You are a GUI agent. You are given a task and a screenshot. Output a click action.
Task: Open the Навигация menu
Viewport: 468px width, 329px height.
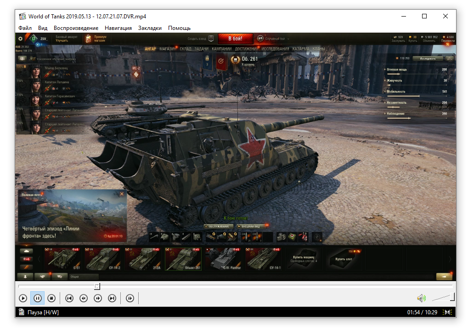pos(118,28)
